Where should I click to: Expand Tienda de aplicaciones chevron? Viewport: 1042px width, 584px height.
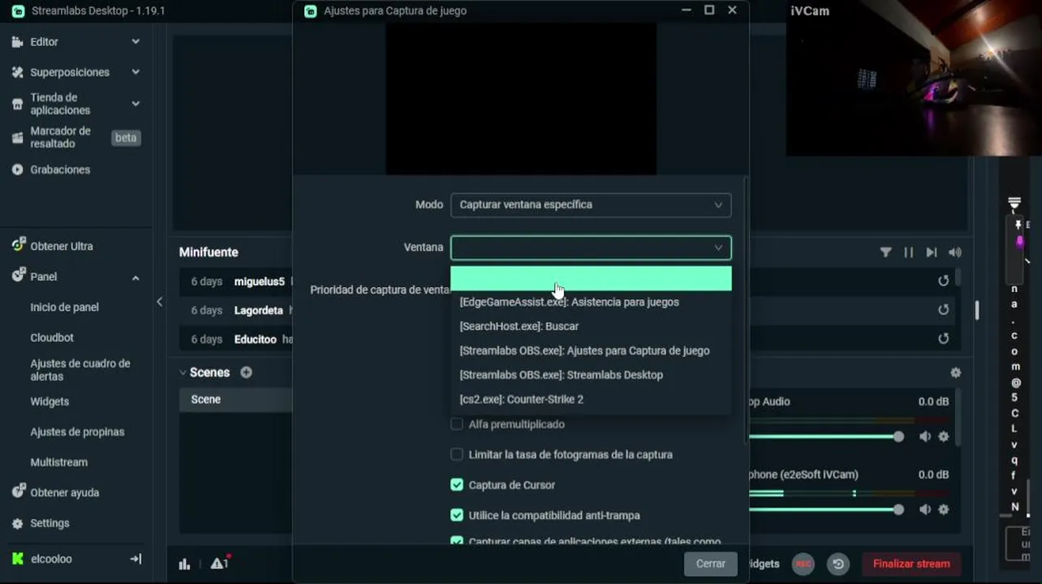tap(136, 104)
